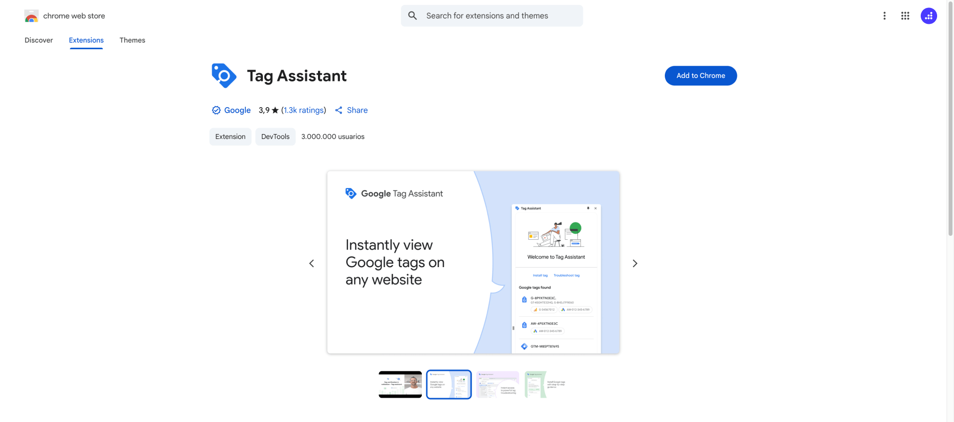954x422 pixels.
Task: Select the third purple screenshot thumbnail
Action: [x=497, y=384]
